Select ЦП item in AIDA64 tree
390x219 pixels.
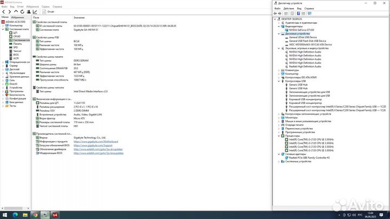click(x=15, y=33)
